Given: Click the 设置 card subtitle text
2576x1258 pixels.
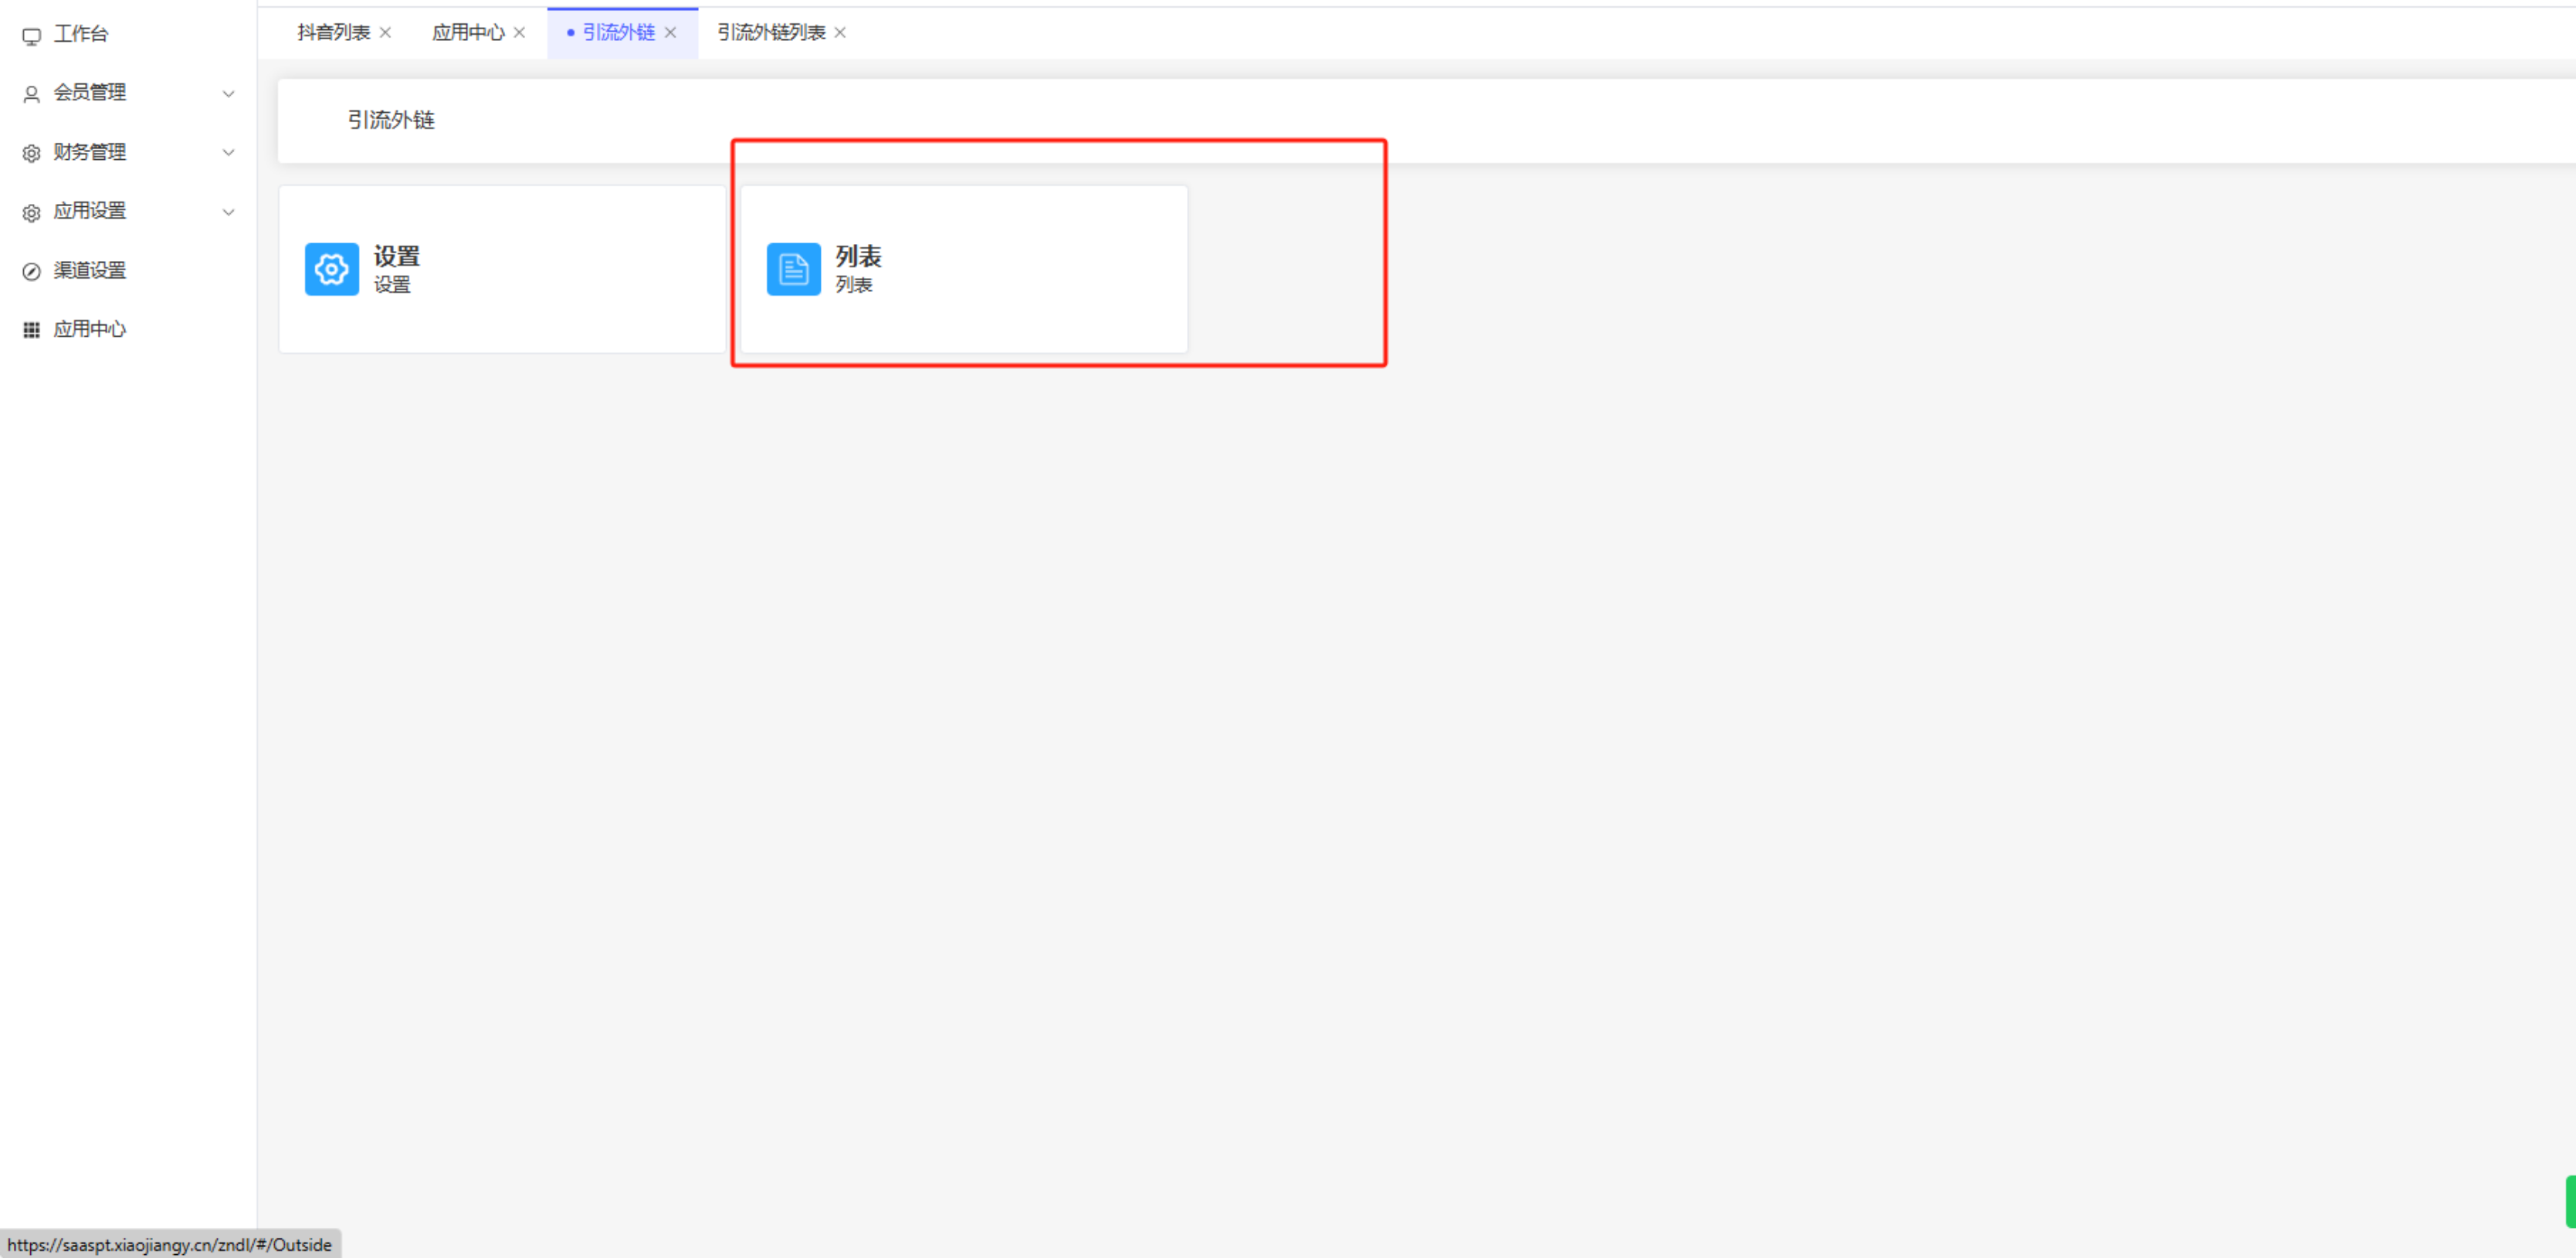Looking at the screenshot, I should tap(393, 285).
